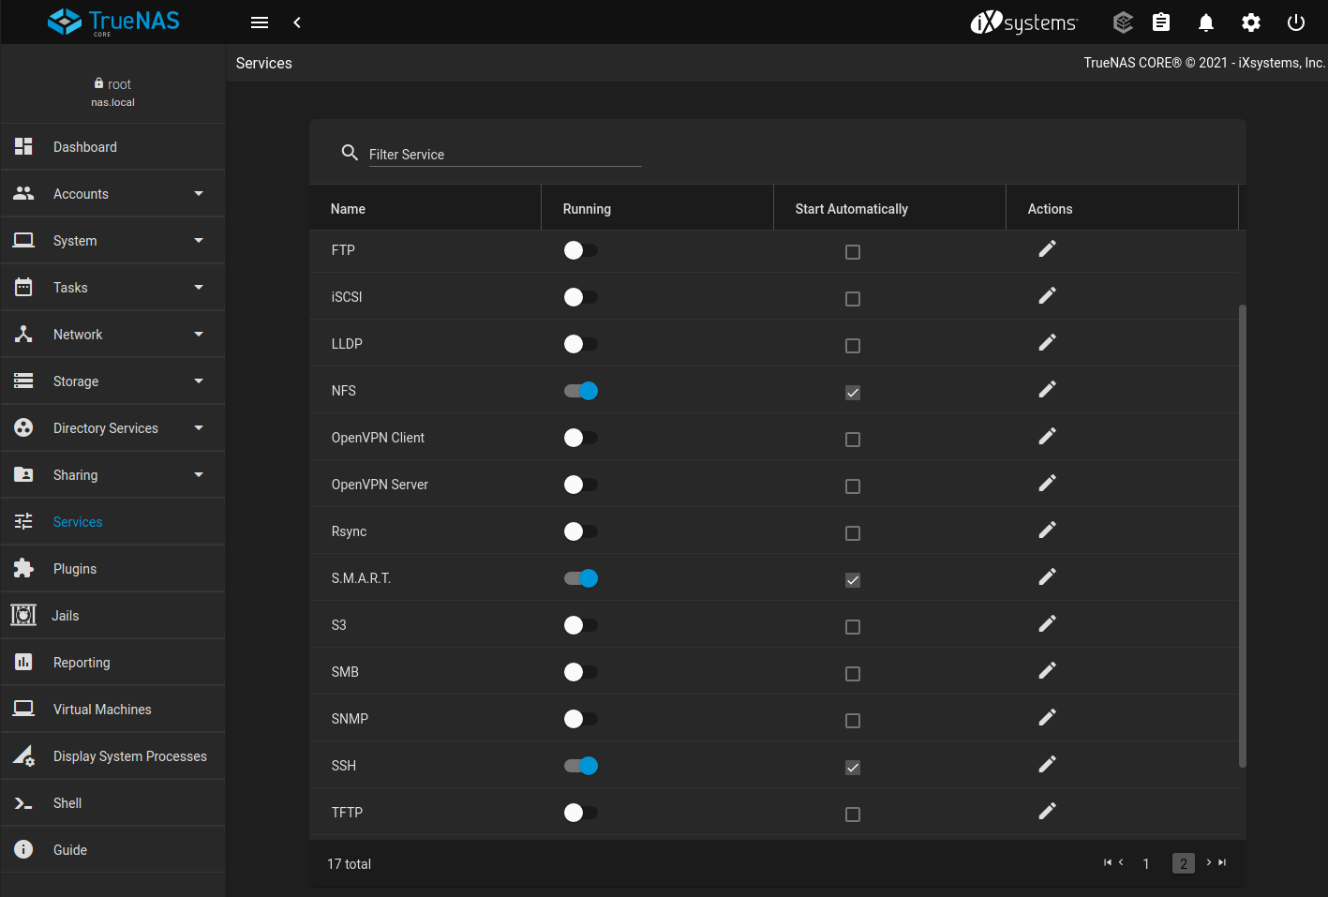The image size is (1328, 897).
Task: Open the Guide page
Action: pyautogui.click(x=70, y=849)
